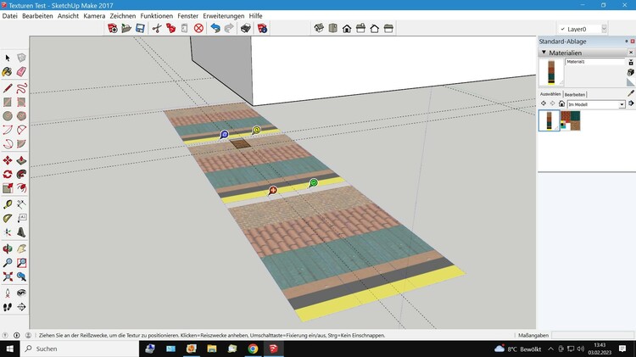
Task: Switch to the Bearbeiten materials tab
Action: pyautogui.click(x=575, y=94)
